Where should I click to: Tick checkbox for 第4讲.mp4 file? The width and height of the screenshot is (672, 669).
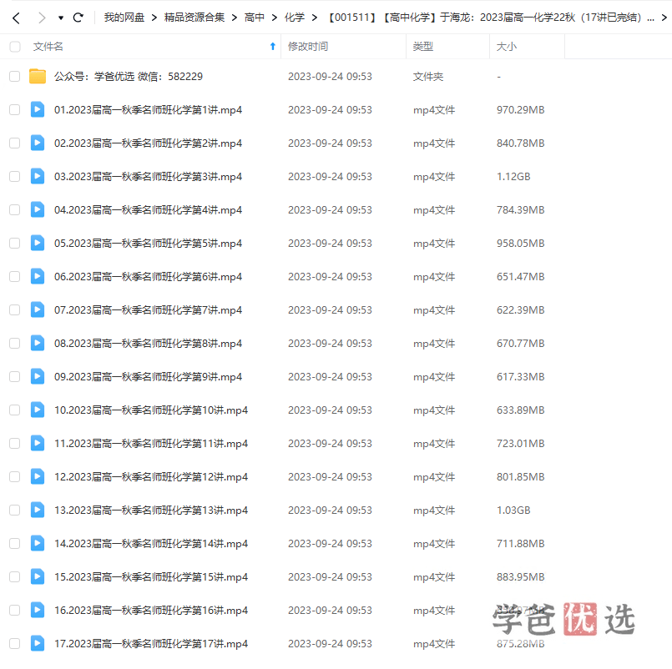click(x=15, y=210)
